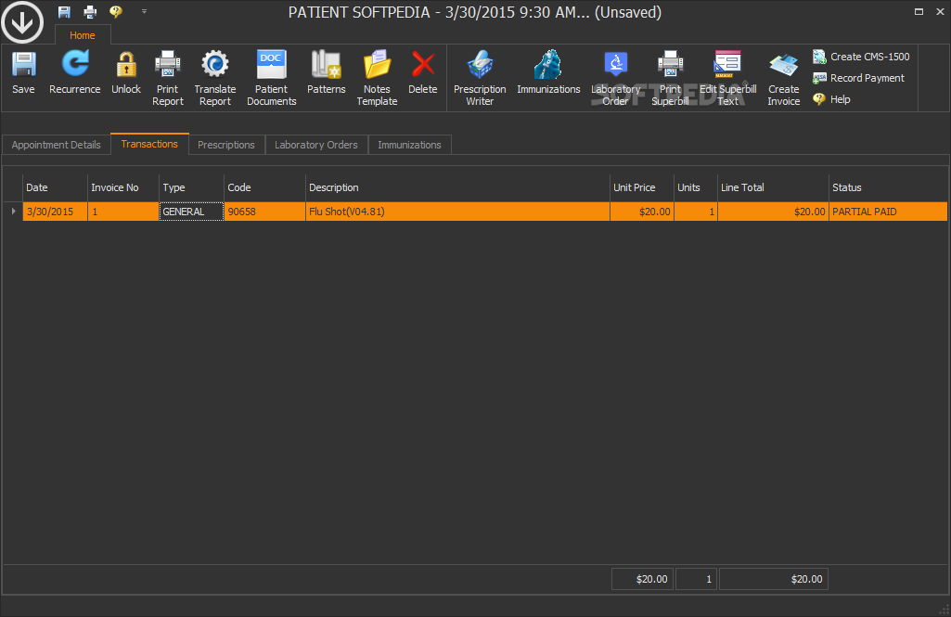Open Edit Superbill Text
Image resolution: width=951 pixels, height=617 pixels.
click(x=727, y=79)
